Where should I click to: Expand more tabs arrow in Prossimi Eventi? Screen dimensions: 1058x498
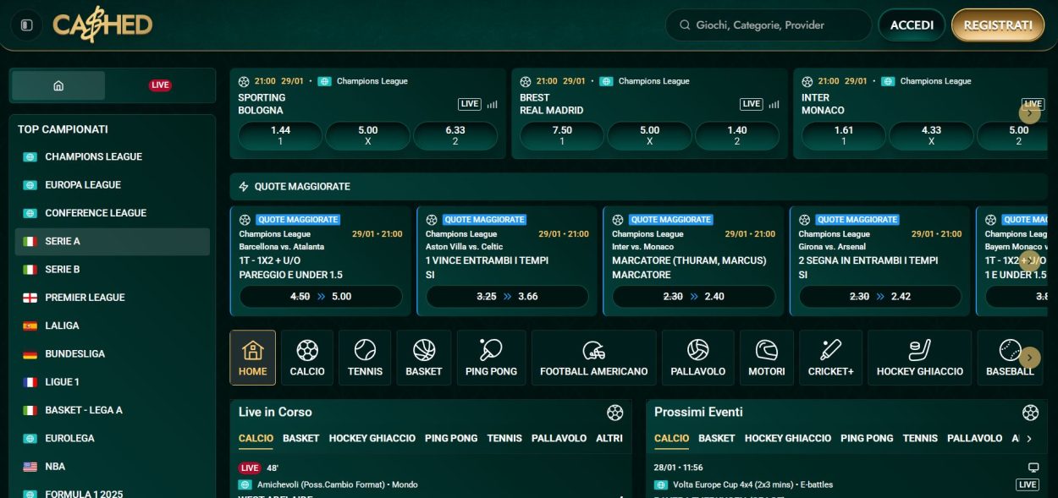pos(1029,439)
